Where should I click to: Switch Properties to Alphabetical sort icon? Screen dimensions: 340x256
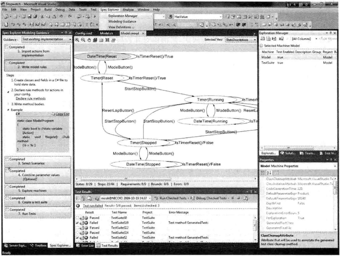point(269,173)
